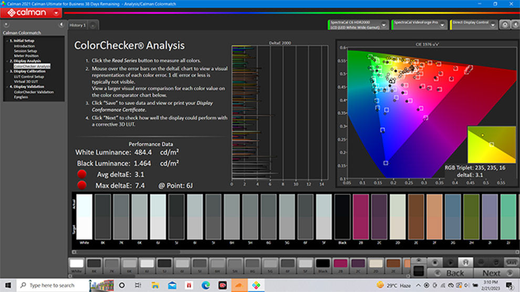Collapse the 1. Initial Setup section
The height and width of the screenshot is (292, 520).
tap(7, 41)
